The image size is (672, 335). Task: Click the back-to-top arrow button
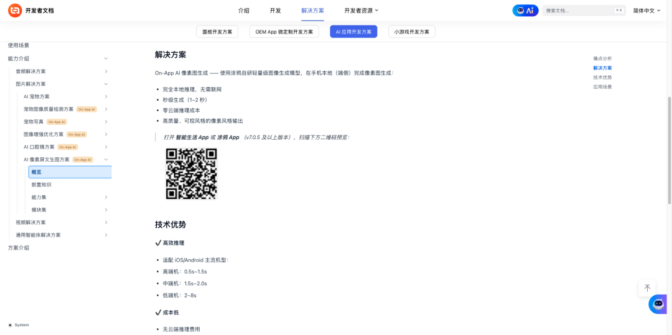point(647,288)
